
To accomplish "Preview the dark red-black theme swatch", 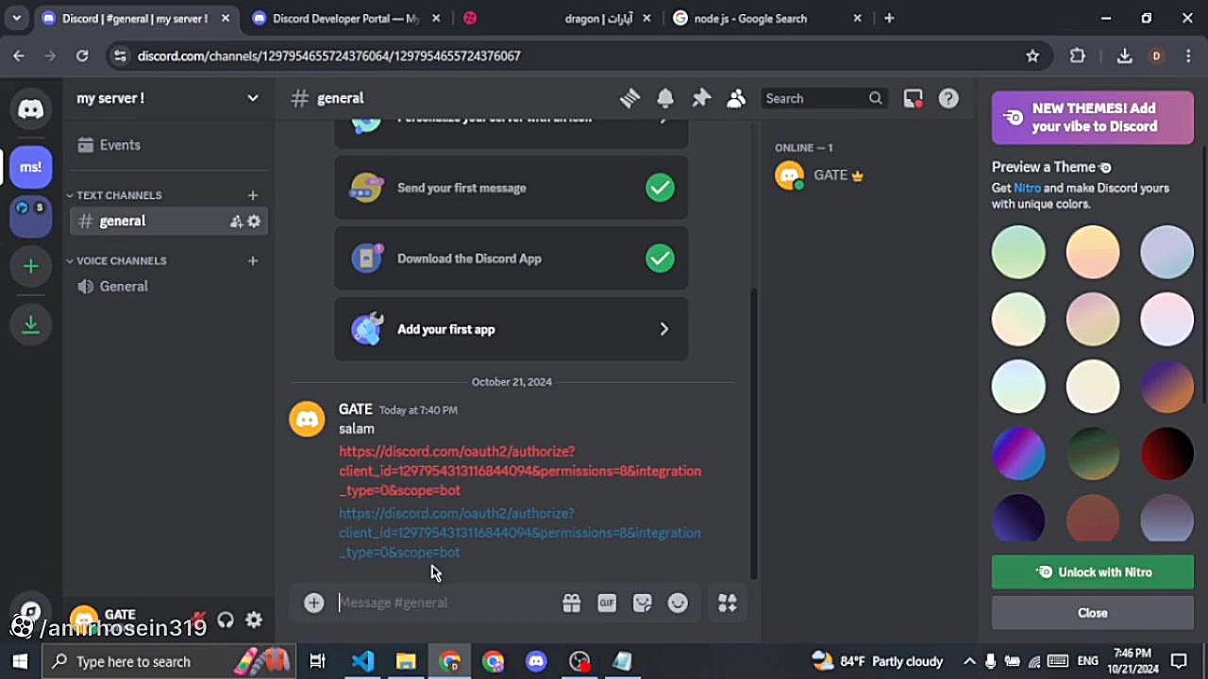I will click(1167, 454).
